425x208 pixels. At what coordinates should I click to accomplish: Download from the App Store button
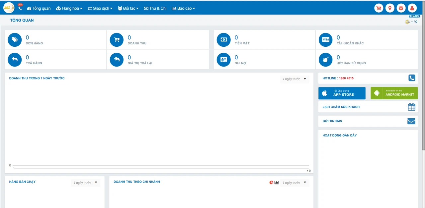[x=342, y=93]
